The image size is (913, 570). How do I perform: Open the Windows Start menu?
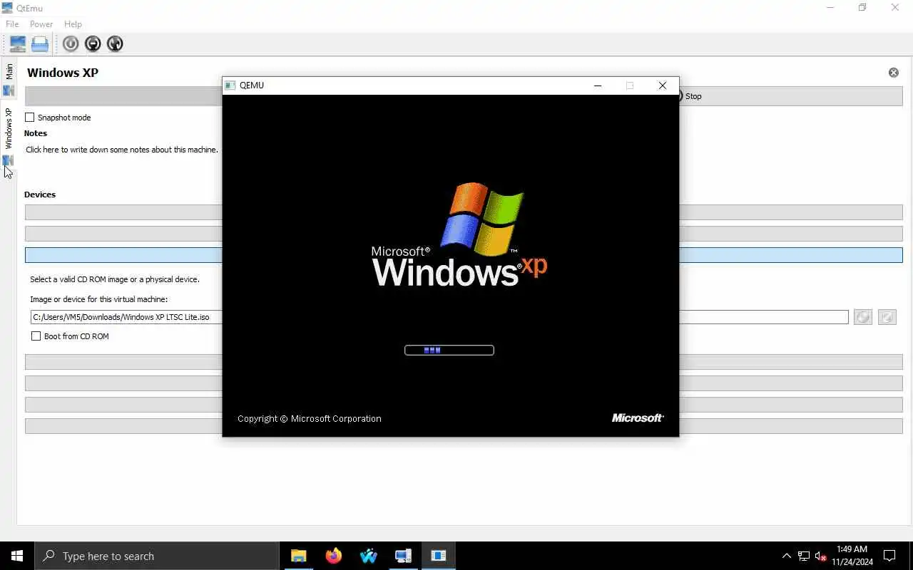(17, 556)
